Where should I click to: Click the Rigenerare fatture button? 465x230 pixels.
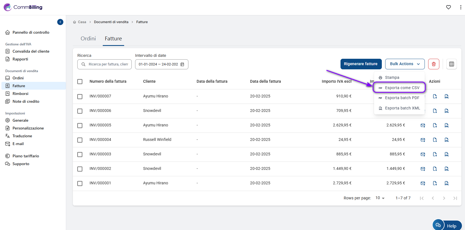tap(360, 64)
